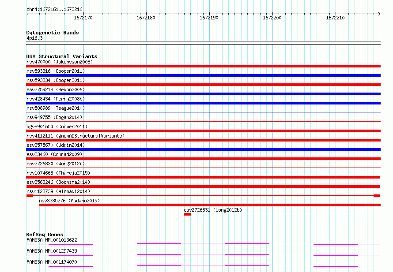Open variant esv2726831 (Wong2012b)
The width and height of the screenshot is (393, 272).
click(x=213, y=210)
